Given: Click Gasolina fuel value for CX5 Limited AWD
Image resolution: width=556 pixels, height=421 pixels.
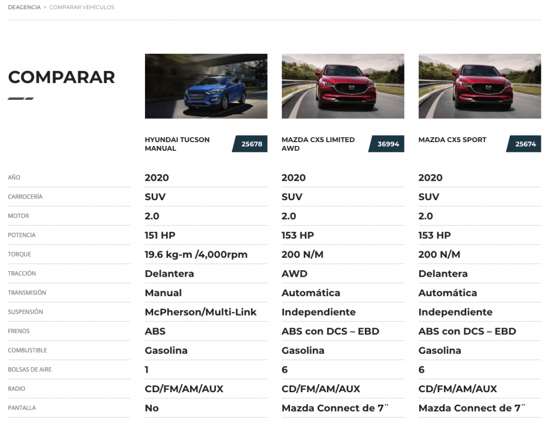Looking at the screenshot, I should [x=303, y=350].
